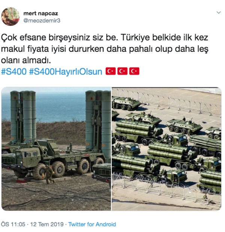Open the photo of launcher by the sea

(x=56, y=149)
